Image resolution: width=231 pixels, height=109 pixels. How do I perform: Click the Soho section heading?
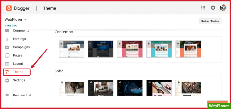59,71
